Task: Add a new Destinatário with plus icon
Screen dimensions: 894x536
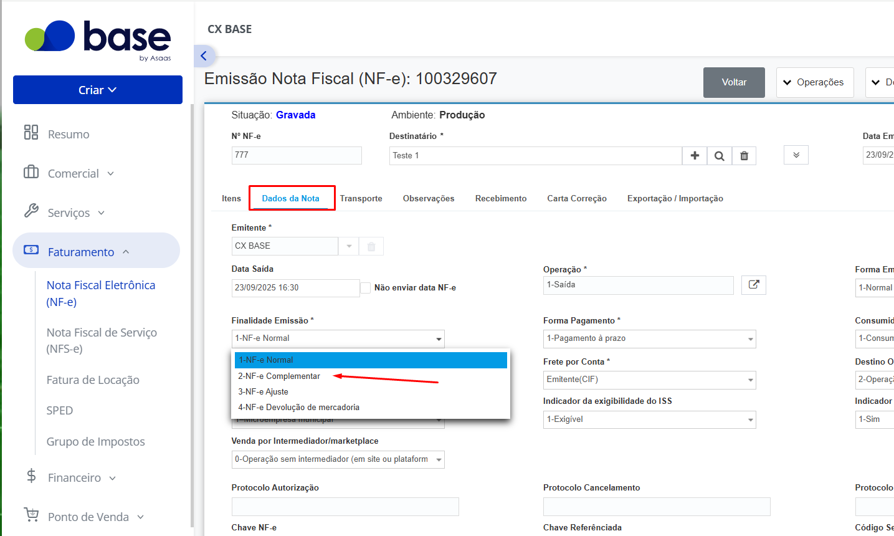Action: tap(695, 156)
